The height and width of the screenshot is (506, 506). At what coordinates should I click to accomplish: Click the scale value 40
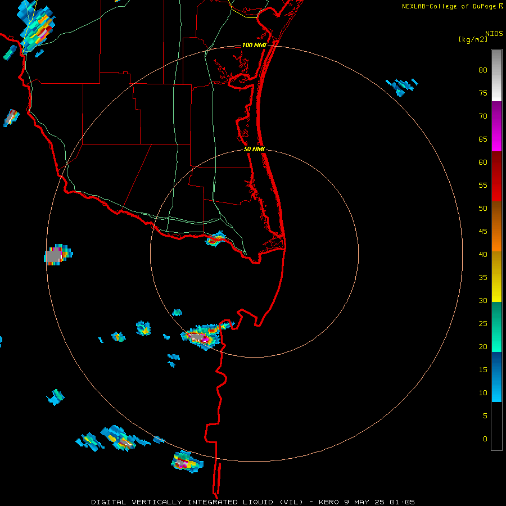(483, 254)
